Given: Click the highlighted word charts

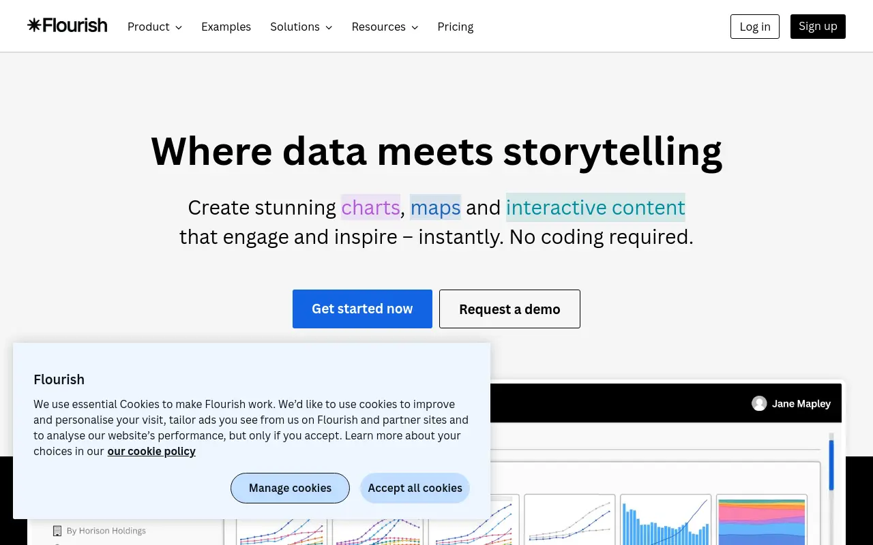Looking at the screenshot, I should tap(370, 207).
